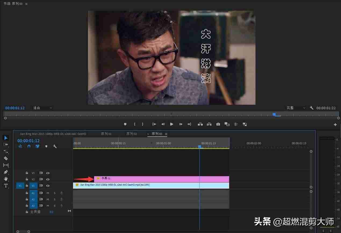The width and height of the screenshot is (341, 233).
Task: Hide track V2 with eye icon
Action: click(48, 179)
